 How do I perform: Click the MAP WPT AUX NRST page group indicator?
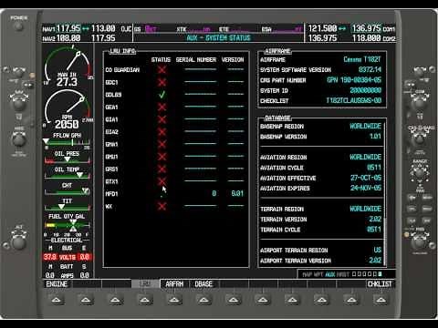coord(342,274)
